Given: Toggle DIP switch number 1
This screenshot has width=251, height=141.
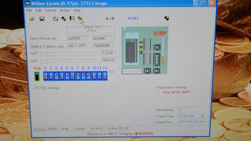Looking at the screenshot, I should coord(46,76).
